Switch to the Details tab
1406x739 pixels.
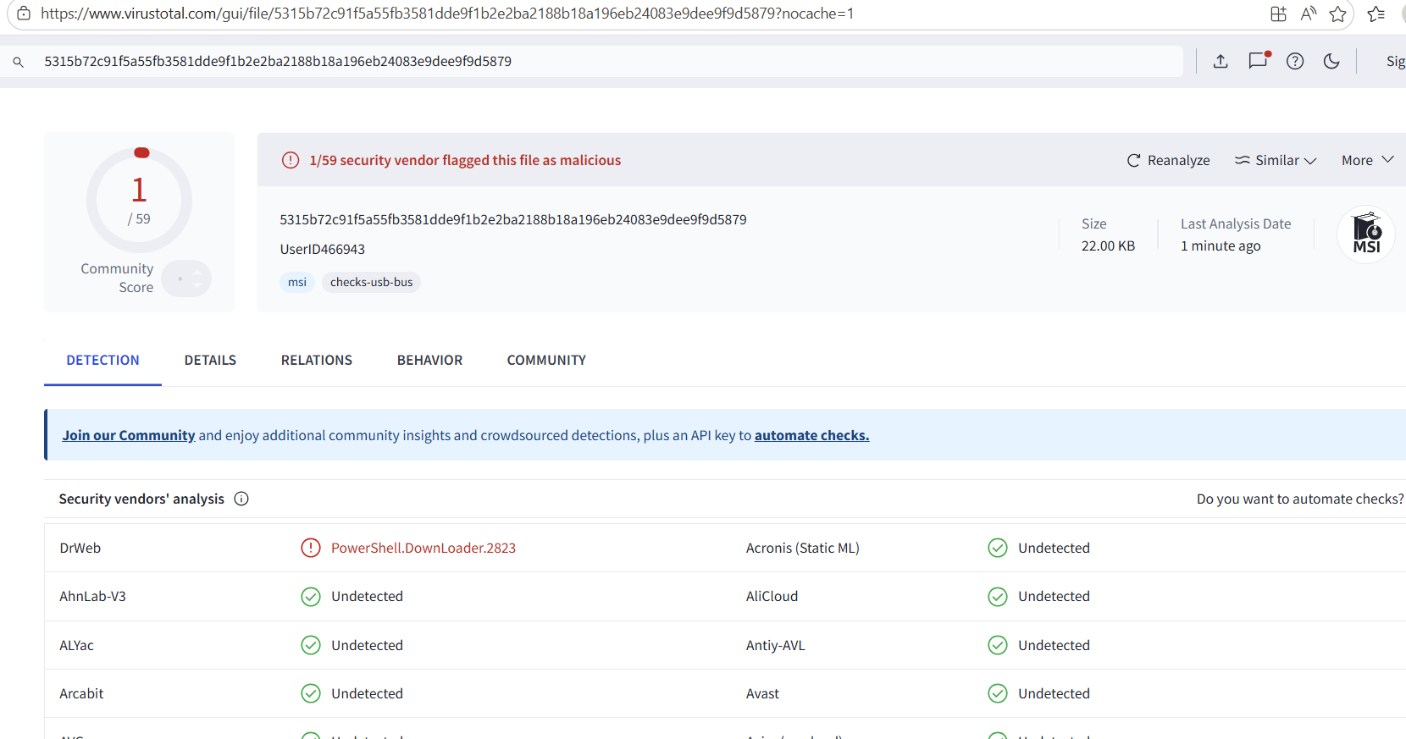click(210, 361)
